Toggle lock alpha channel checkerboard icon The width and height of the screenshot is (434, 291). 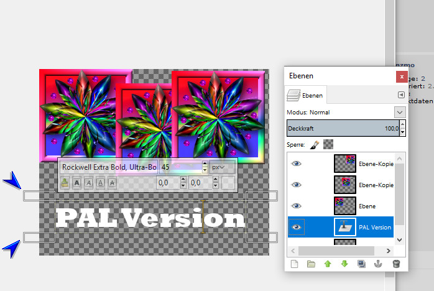coord(328,144)
